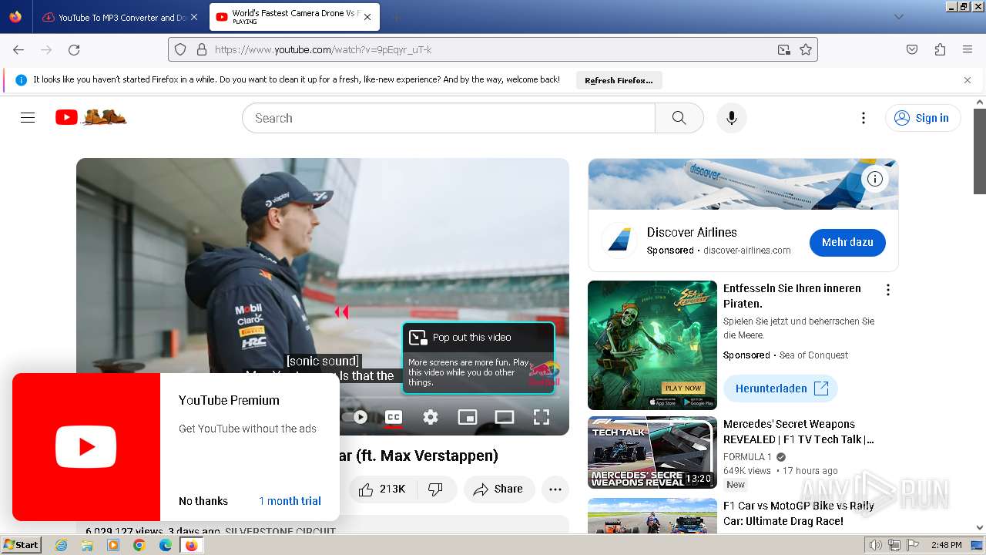Open video player settings gear
Screen dimensions: 986x555
coord(431,417)
